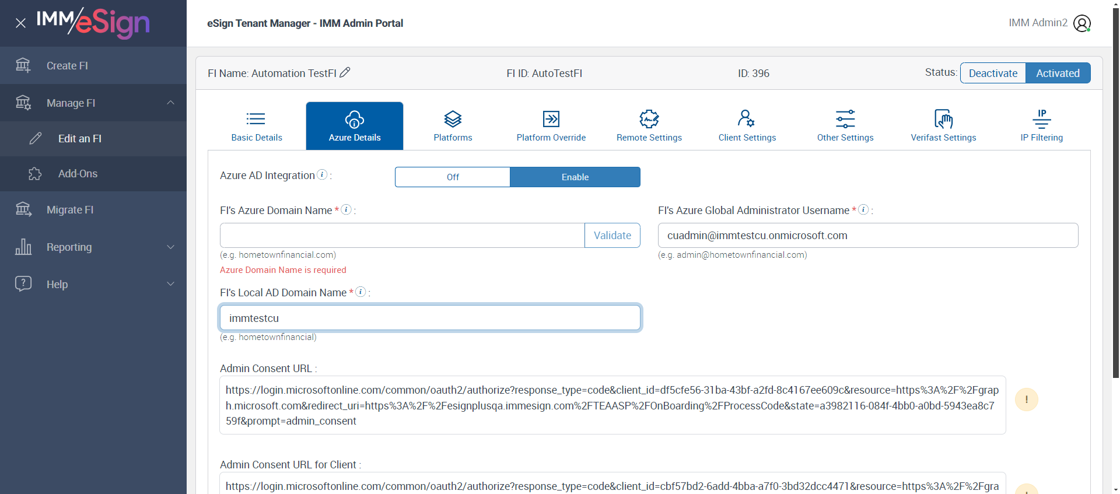The image size is (1120, 494).
Task: Click the Reporting bar chart icon
Action: (23, 247)
